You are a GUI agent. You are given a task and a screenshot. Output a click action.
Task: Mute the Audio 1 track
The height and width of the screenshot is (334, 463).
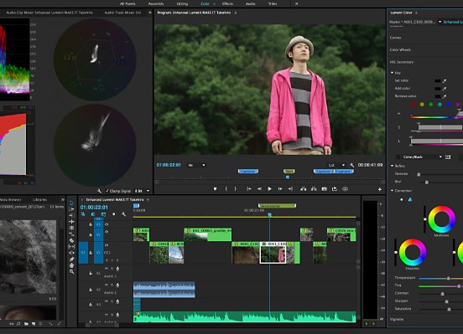(107, 269)
